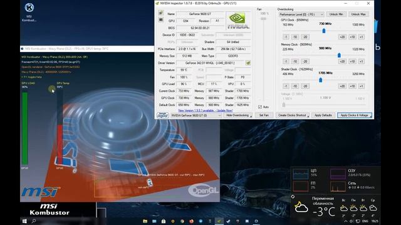Screen dimensions: 401x225
Task: Click Shader Clock -20 button
Action: click(305, 86)
